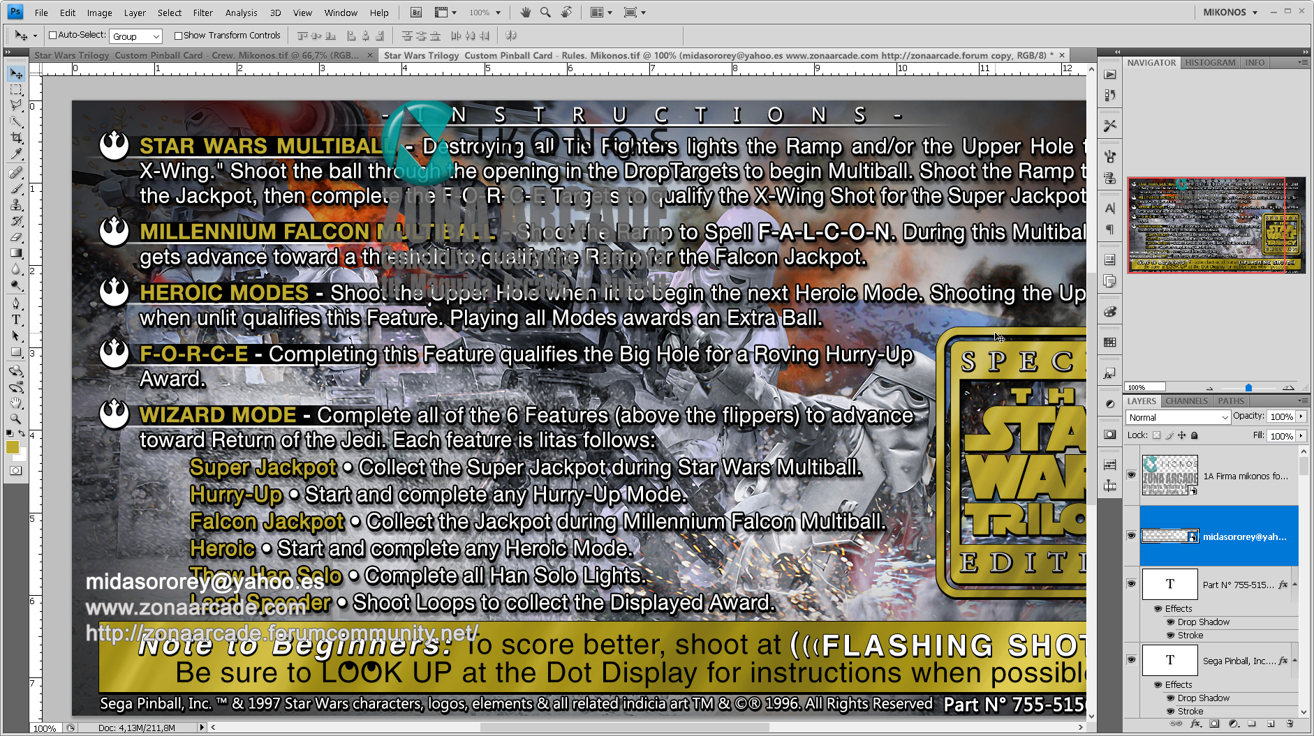Hide the Sega Pinball, Inc. text layer
1314x736 pixels.
[x=1131, y=659]
